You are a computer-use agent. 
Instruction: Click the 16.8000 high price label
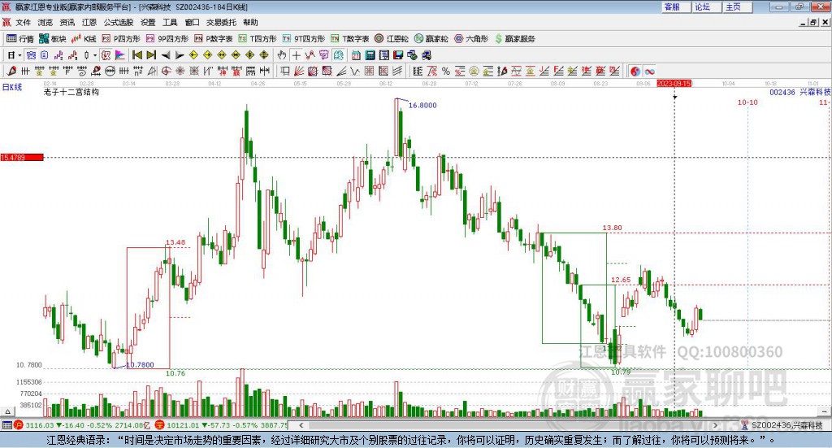coord(422,105)
